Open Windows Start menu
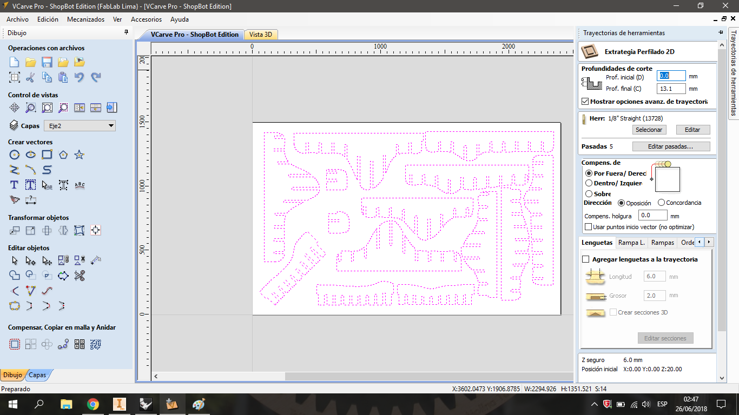This screenshot has height=415, width=739. (12, 404)
